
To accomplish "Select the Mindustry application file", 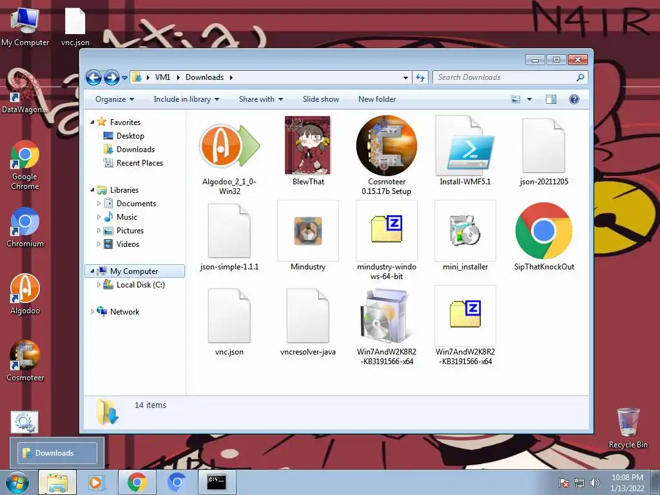I will pos(308,236).
